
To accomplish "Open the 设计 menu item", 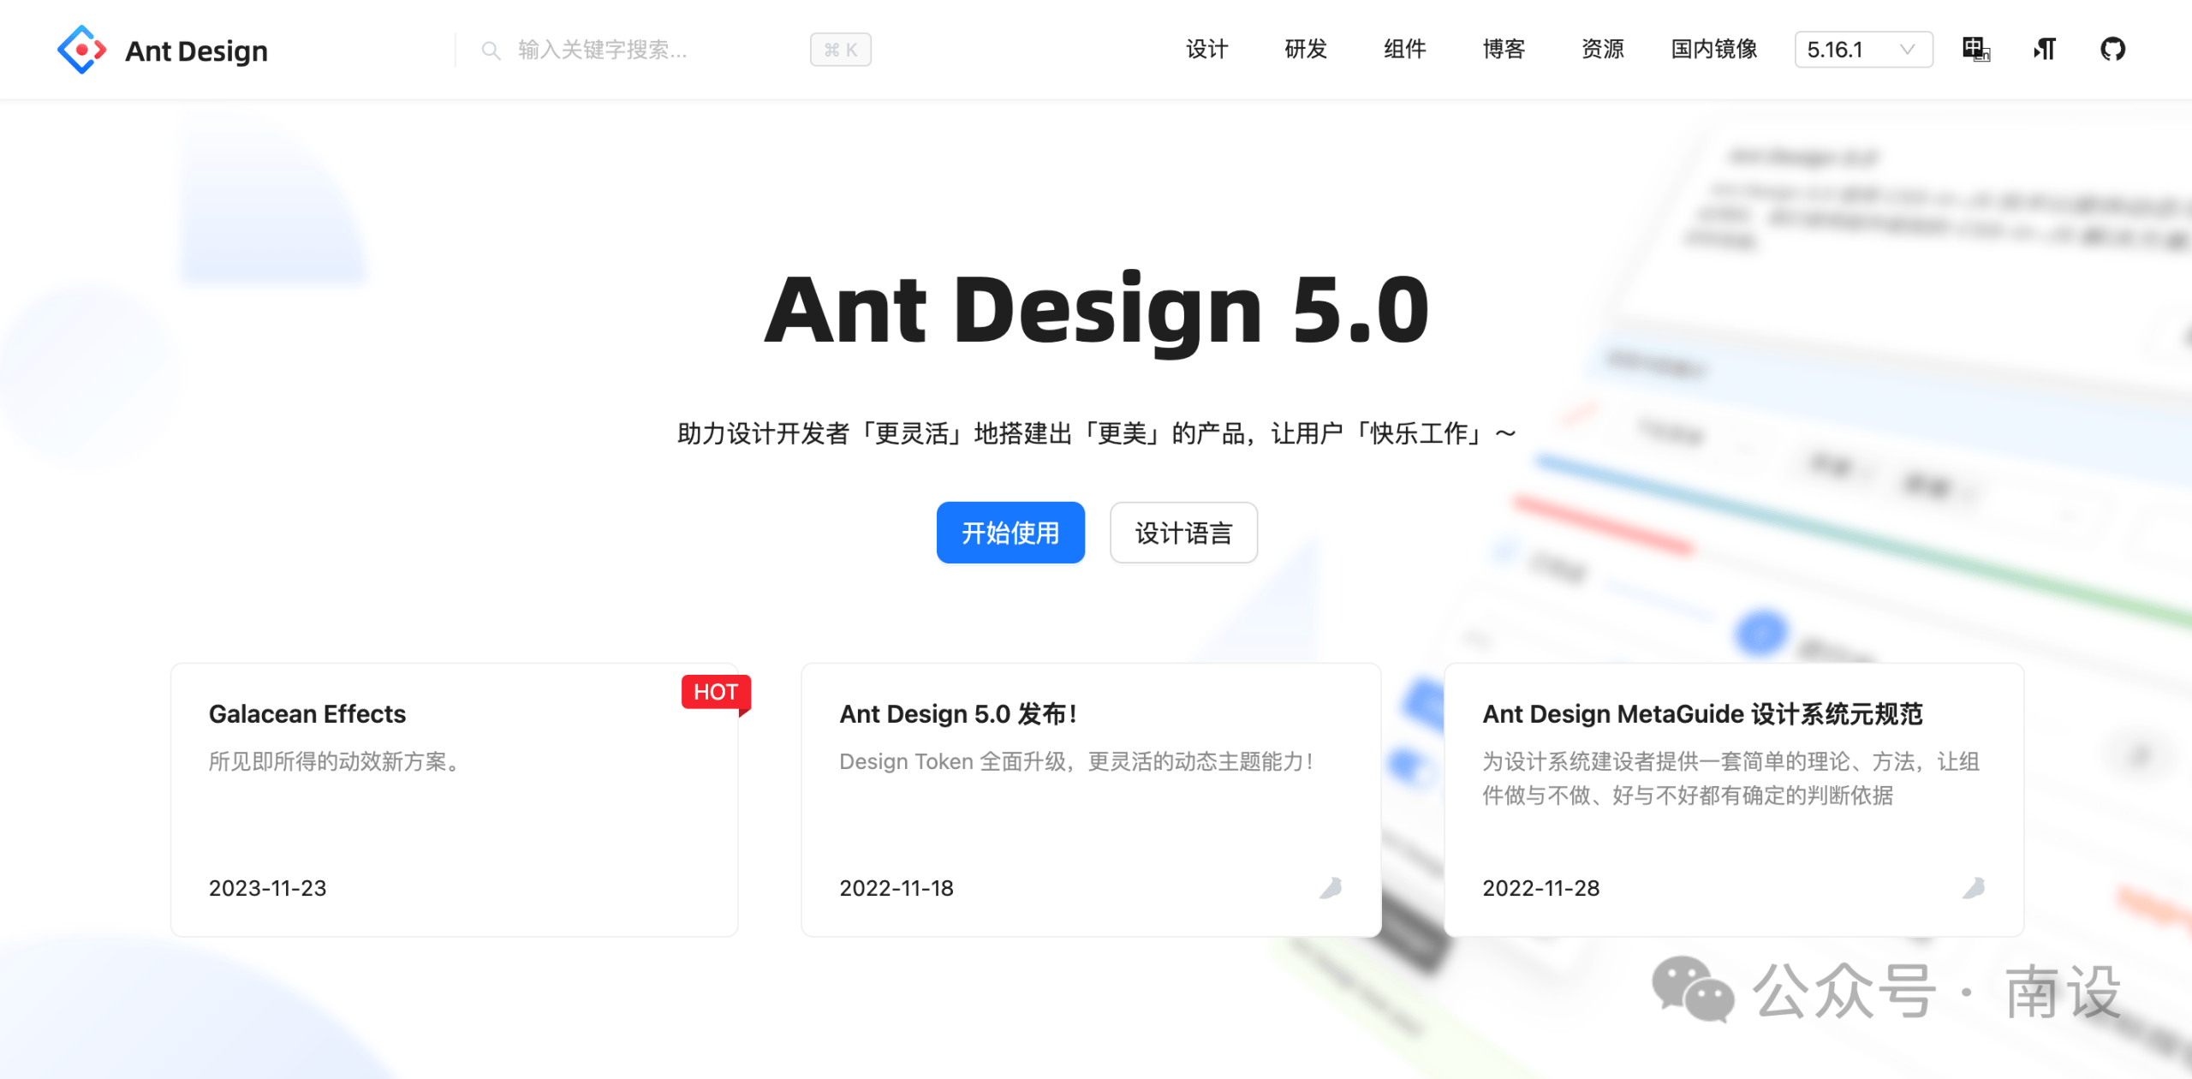I will click(x=1207, y=50).
